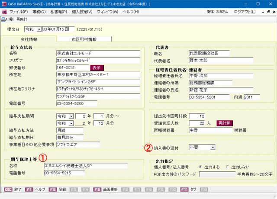The width and height of the screenshot is (277, 199).
Task: Click the ESC 終了 key icon
Action: click(x=8, y=189)
